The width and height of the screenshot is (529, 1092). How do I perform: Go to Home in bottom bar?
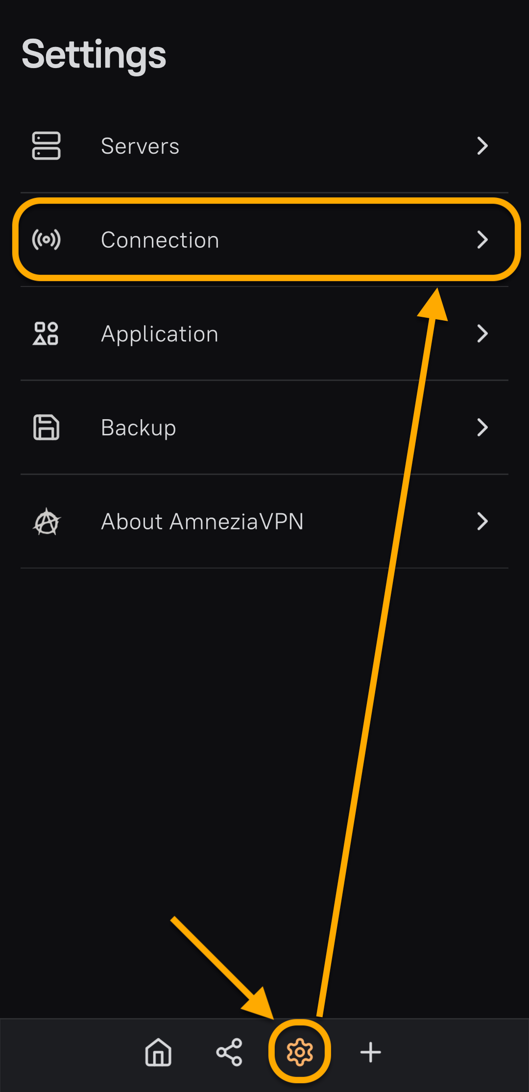point(158,1052)
